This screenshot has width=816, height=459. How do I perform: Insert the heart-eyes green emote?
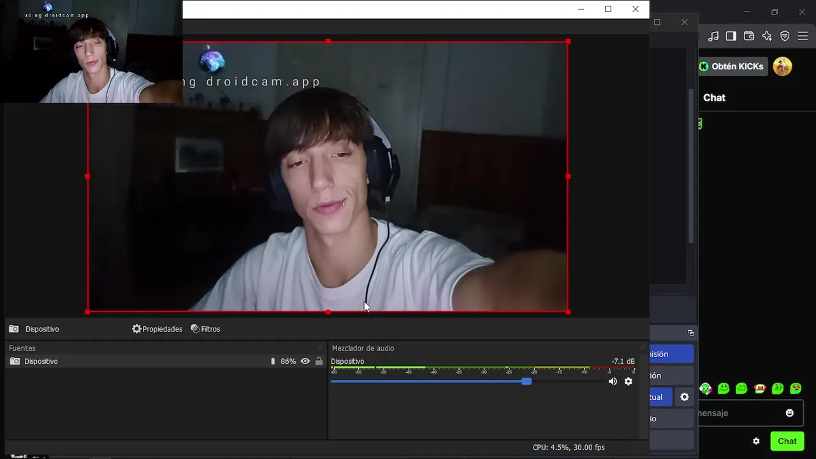click(x=796, y=388)
